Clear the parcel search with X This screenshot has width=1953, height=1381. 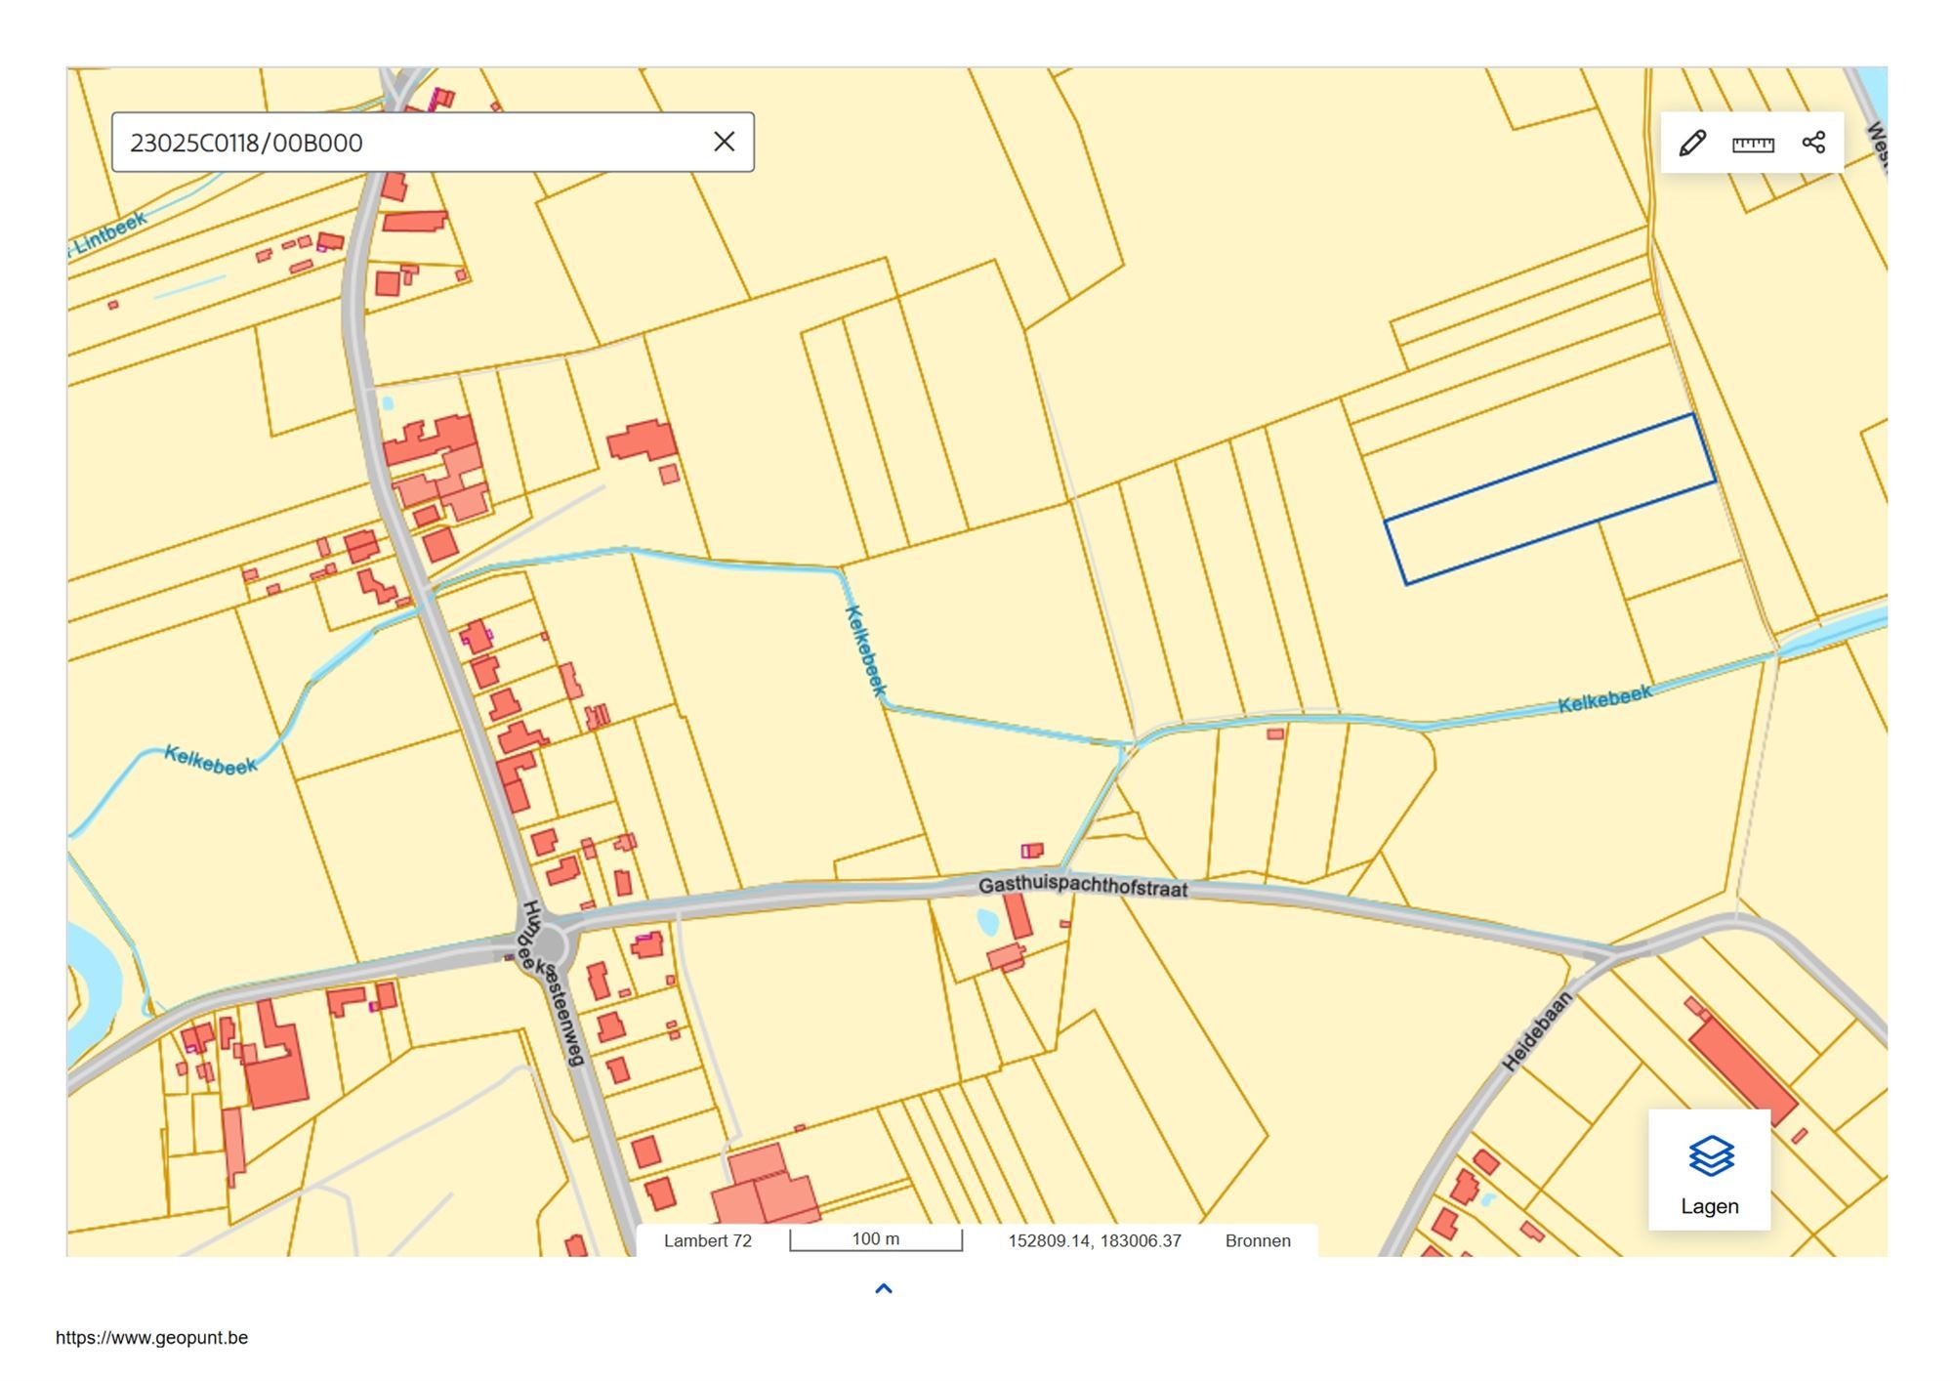(724, 143)
